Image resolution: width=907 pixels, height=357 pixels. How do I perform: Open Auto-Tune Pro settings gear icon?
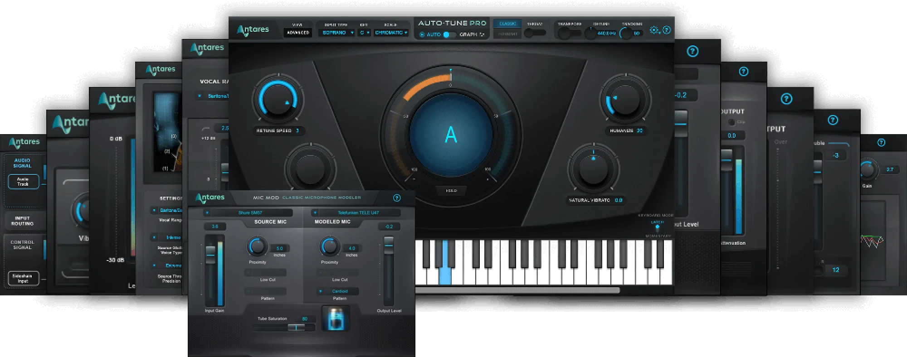click(x=654, y=30)
